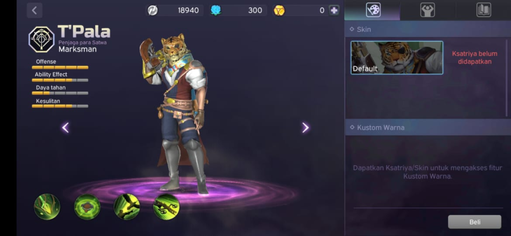511x236 pixels.
Task: View the first green arrow skill icon
Action: tap(47, 207)
